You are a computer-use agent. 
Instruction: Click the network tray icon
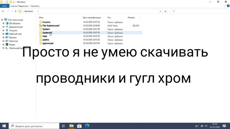[x=202, y=126]
